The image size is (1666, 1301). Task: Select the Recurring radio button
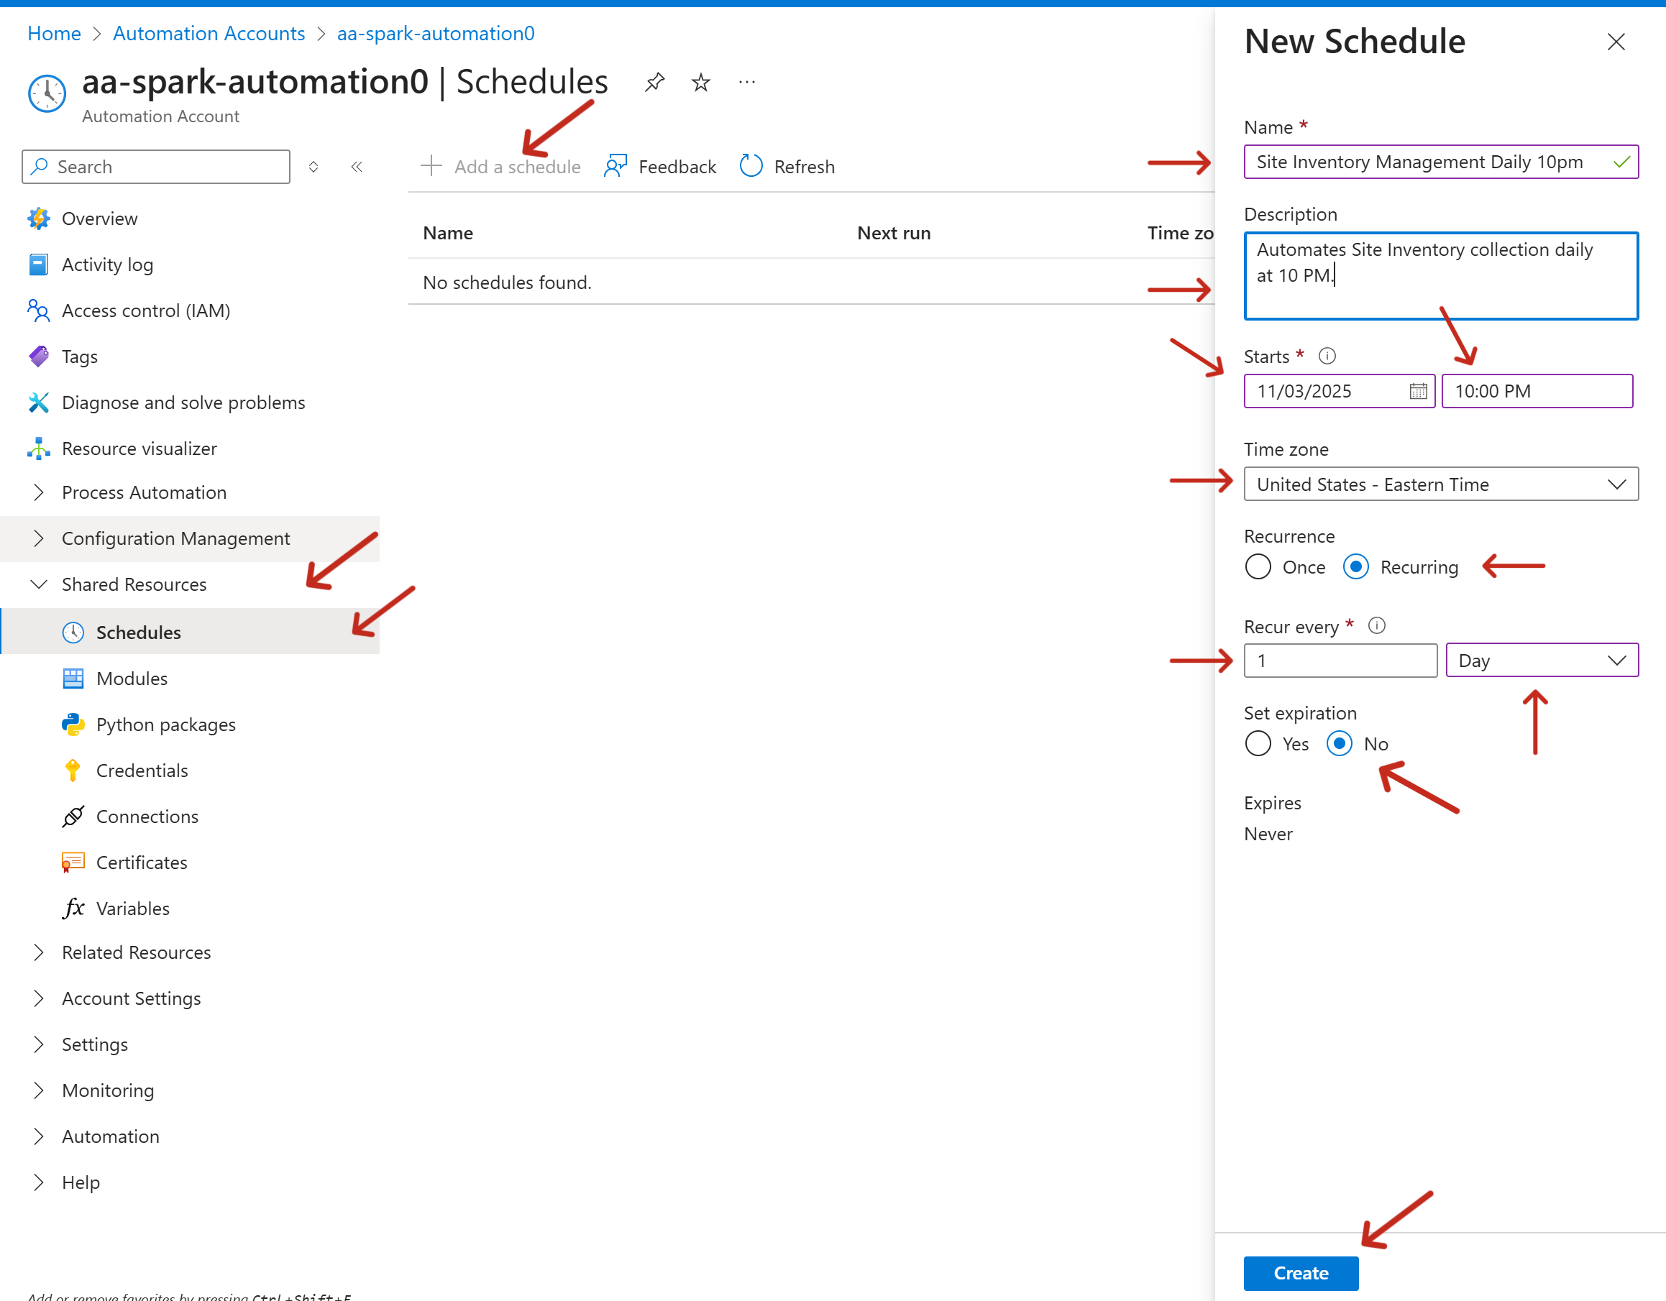1355,567
